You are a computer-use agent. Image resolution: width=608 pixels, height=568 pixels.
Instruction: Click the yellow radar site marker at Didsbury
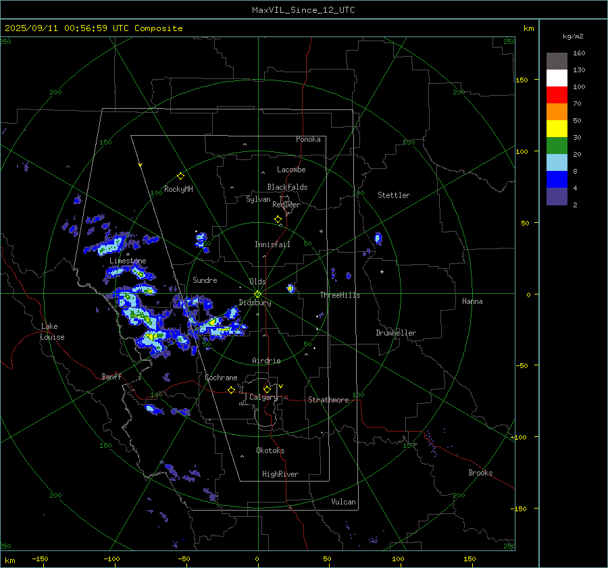click(258, 294)
